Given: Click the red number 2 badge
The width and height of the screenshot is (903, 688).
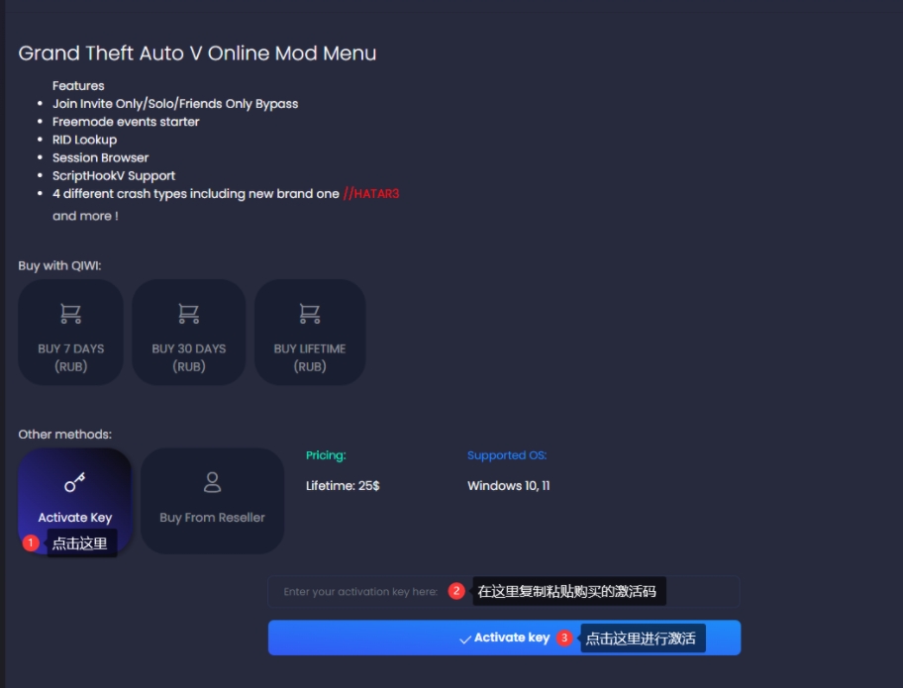Looking at the screenshot, I should [456, 591].
